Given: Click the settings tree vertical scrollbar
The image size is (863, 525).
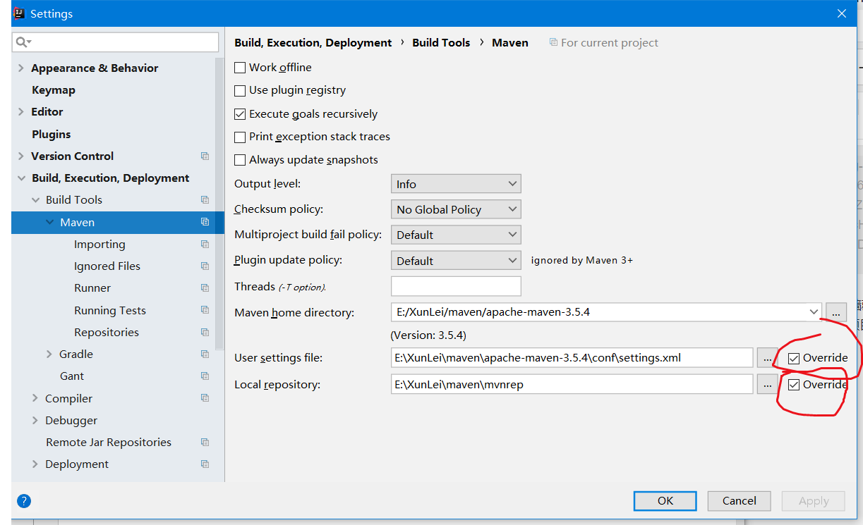Looking at the screenshot, I should [219, 204].
